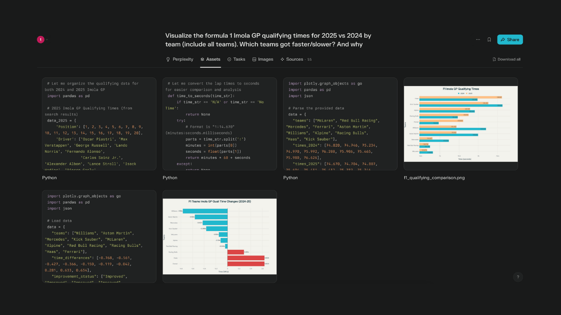Bookmark this thread with the bookmark icon
Image resolution: width=561 pixels, height=315 pixels.
coord(489,39)
